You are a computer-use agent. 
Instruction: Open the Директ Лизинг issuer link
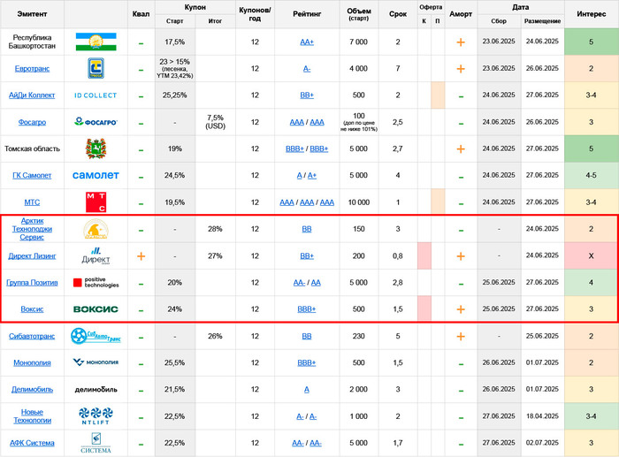coord(32,255)
